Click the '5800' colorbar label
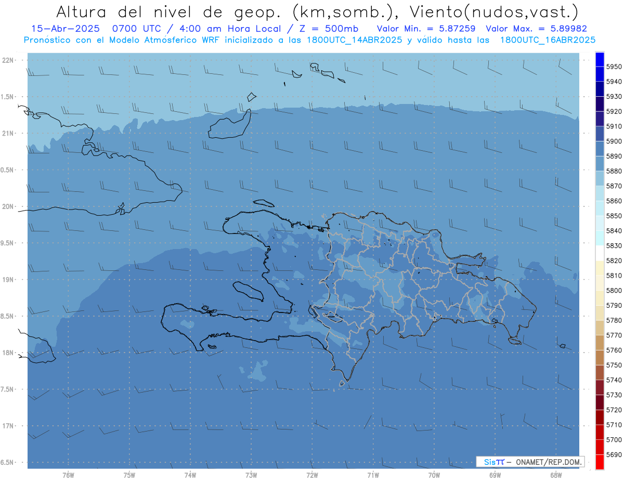624x482 pixels. pyautogui.click(x=614, y=291)
